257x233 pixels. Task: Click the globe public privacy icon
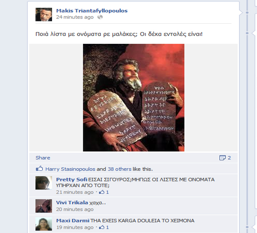click(x=100, y=17)
